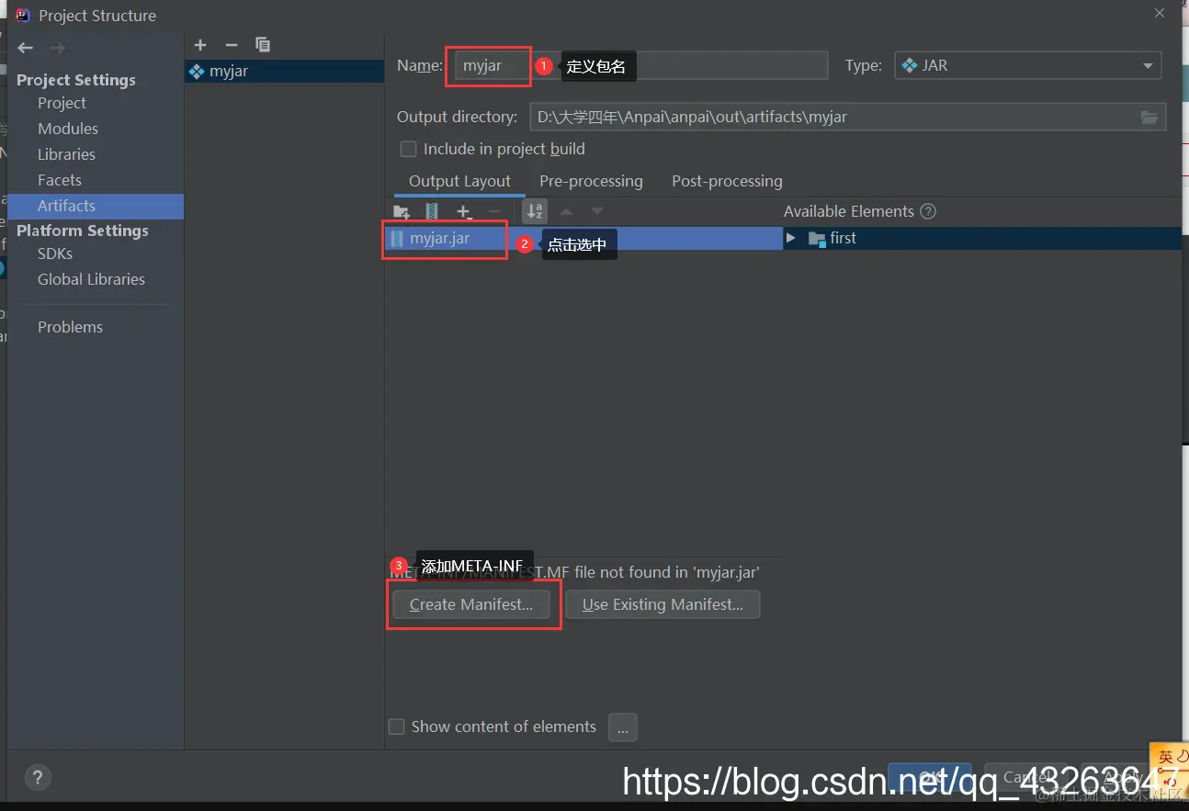The height and width of the screenshot is (811, 1189).
Task: Open Project under Project Settings
Action: pyautogui.click(x=62, y=103)
